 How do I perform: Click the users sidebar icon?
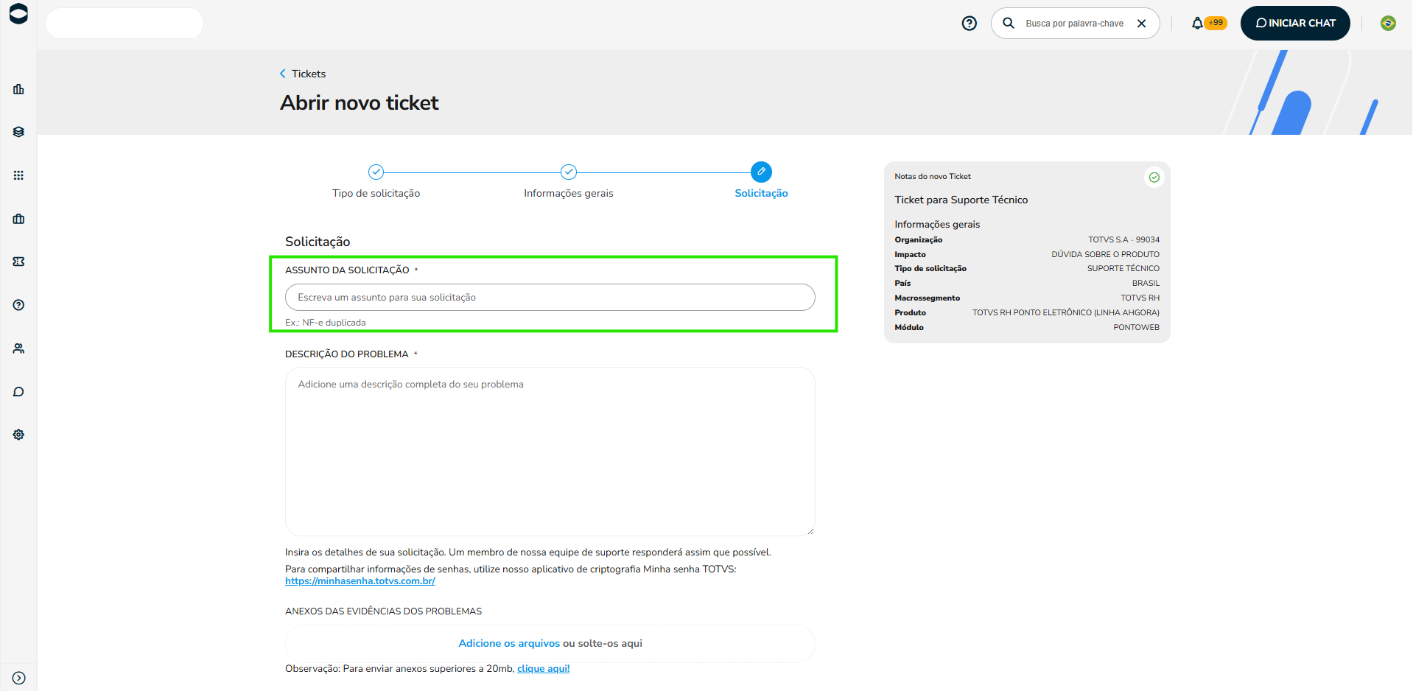(18, 348)
